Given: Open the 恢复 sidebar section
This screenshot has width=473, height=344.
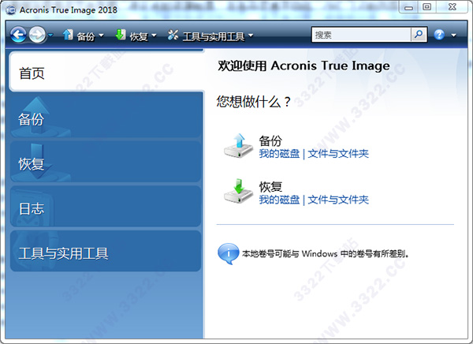Looking at the screenshot, I should (x=106, y=162).
